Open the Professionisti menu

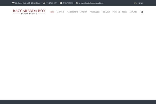[x=72, y=12]
